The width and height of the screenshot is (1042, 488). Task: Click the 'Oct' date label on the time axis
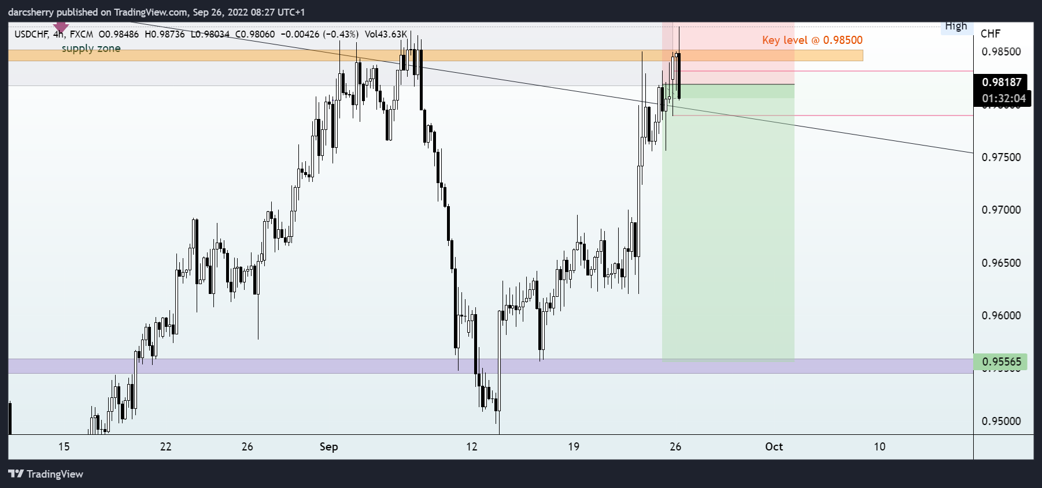[x=774, y=446]
